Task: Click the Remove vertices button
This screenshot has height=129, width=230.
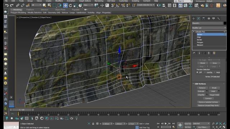Action: (202, 88)
